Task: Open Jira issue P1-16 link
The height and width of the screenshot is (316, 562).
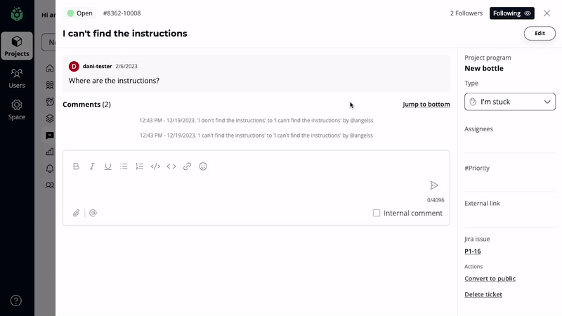Action: pyautogui.click(x=472, y=251)
